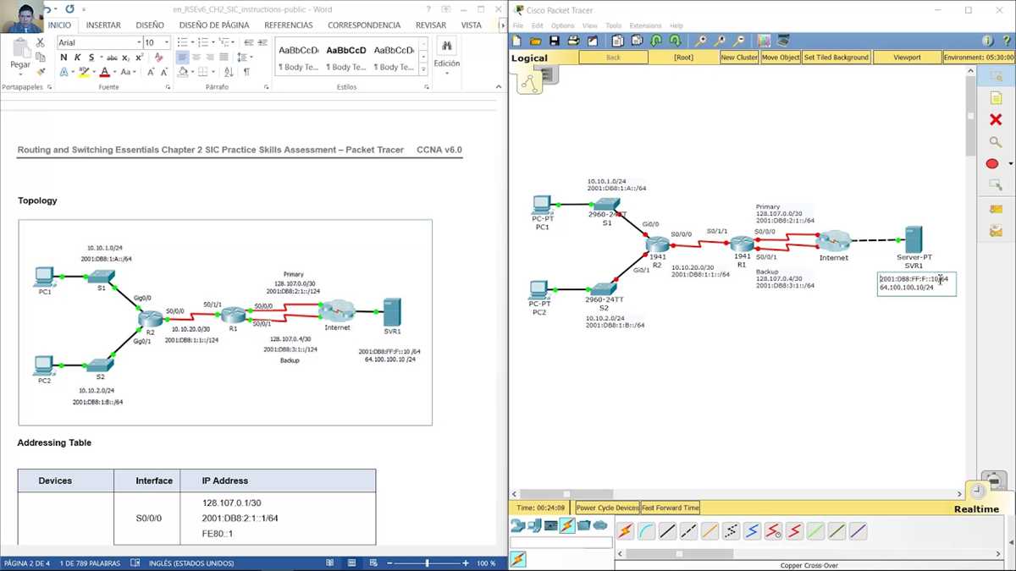Select the Delete red X tool
Viewport: 1016px width, 571px height.
996,120
